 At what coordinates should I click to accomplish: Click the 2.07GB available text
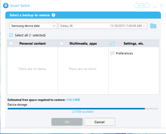(83, 112)
